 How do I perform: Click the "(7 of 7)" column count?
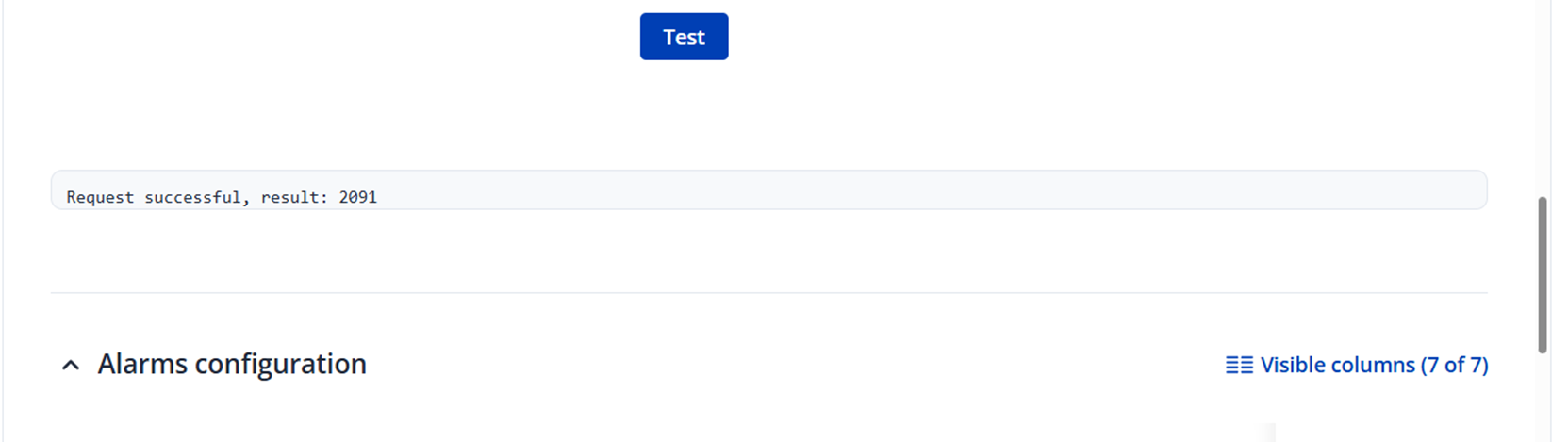1454,365
